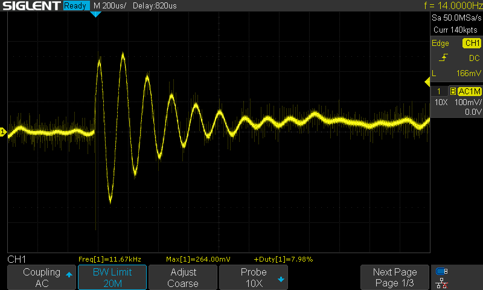Click the yellow trigger level arrow marker

[x=427, y=82]
